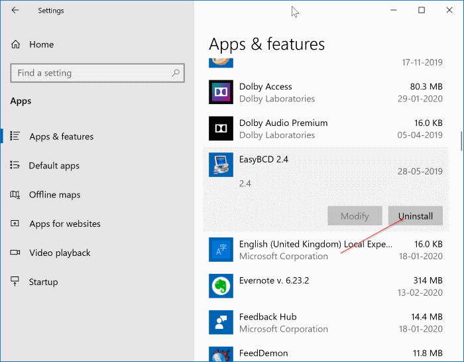This screenshot has height=362, width=464.
Task: Click the greyed Modify button
Action: click(355, 215)
